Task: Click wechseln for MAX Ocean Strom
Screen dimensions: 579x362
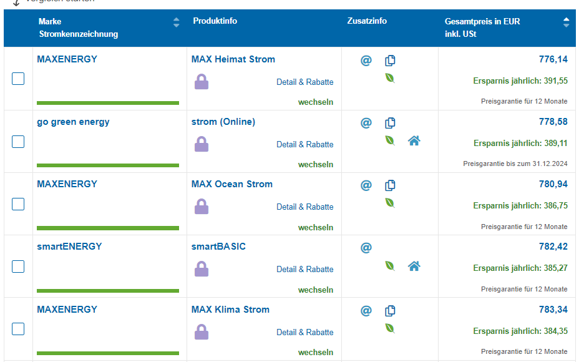Action: coord(315,228)
